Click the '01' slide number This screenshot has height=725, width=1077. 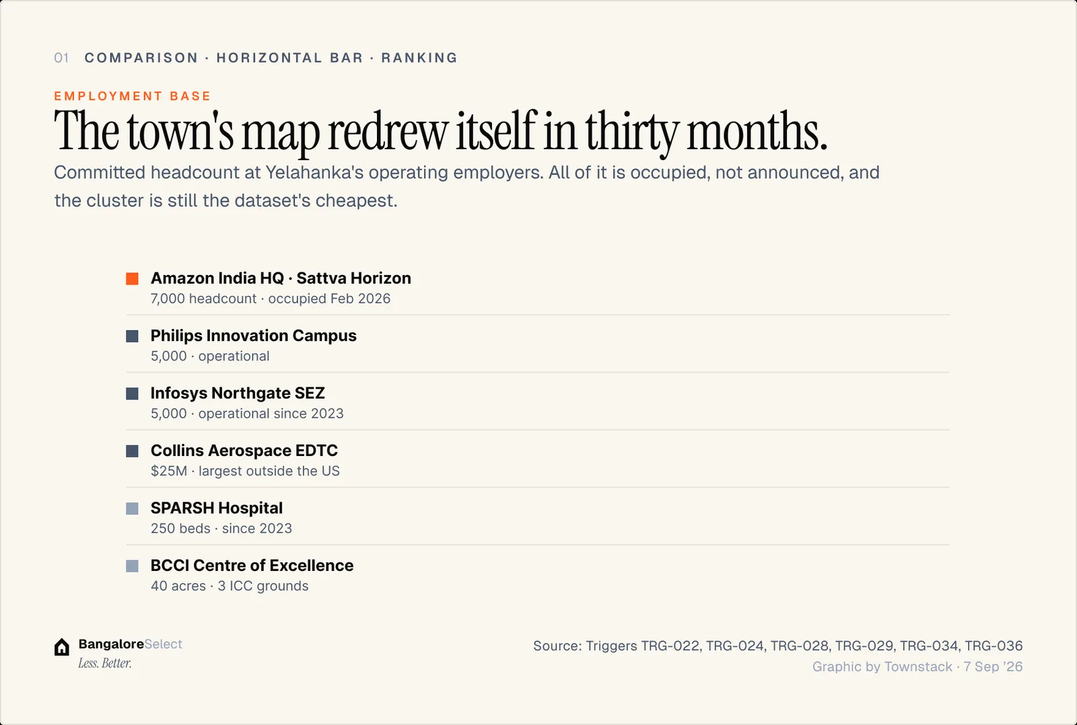pyautogui.click(x=61, y=58)
